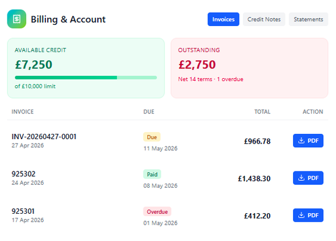Download PDF for invoice INV-20260427-0001
The height and width of the screenshot is (241, 336).
[x=308, y=141]
